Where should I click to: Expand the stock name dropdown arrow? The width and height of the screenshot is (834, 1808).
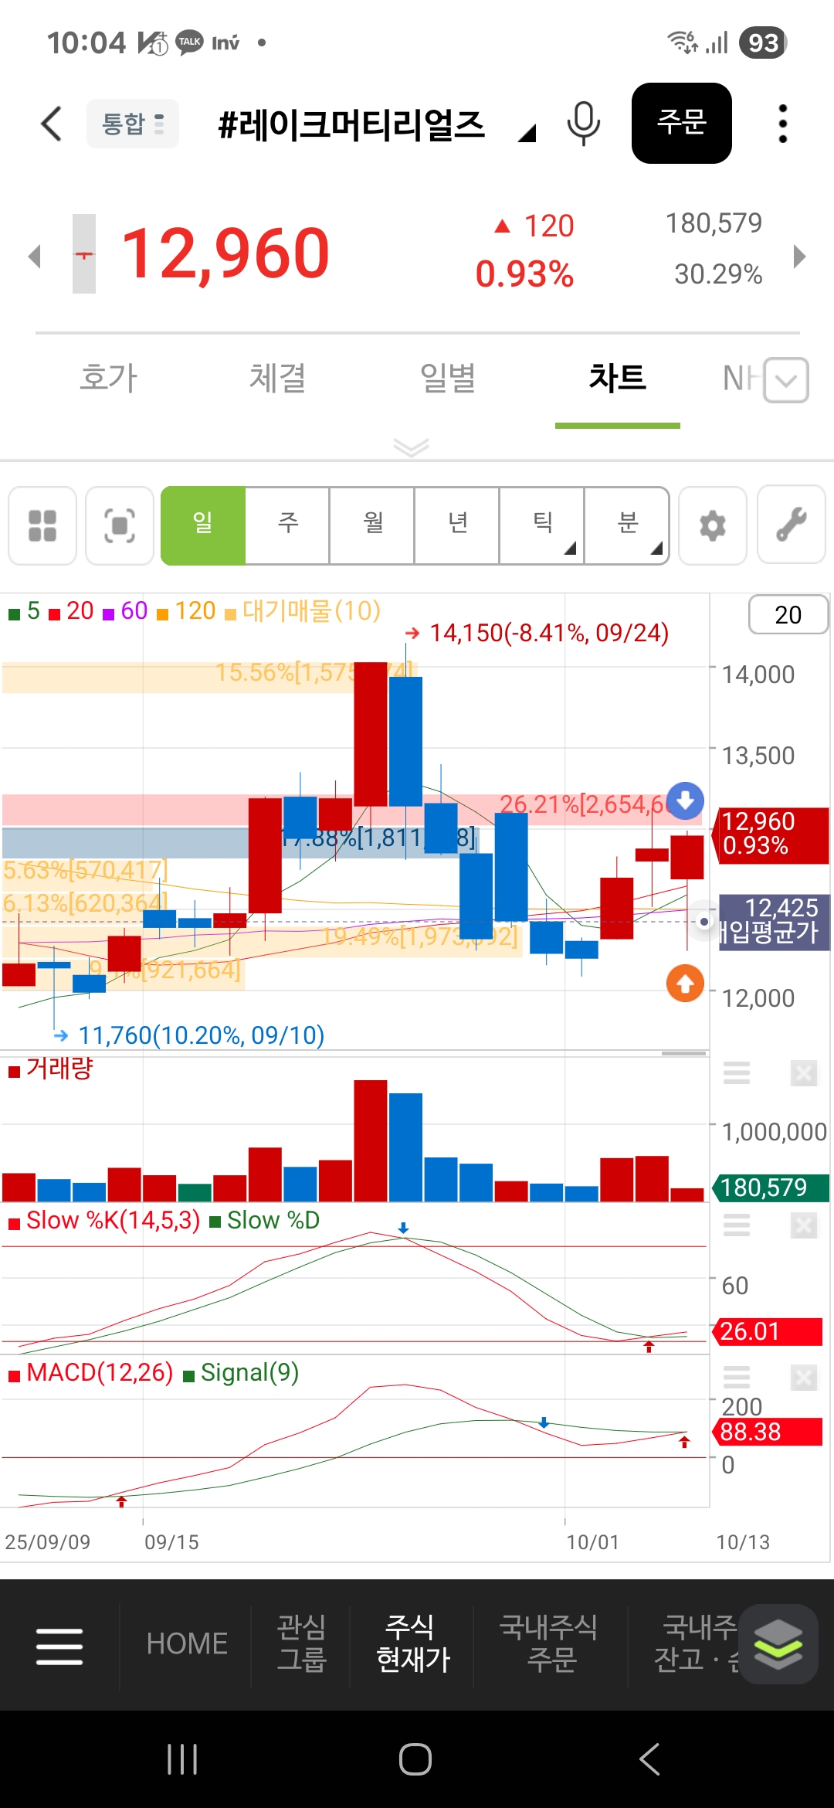click(527, 134)
